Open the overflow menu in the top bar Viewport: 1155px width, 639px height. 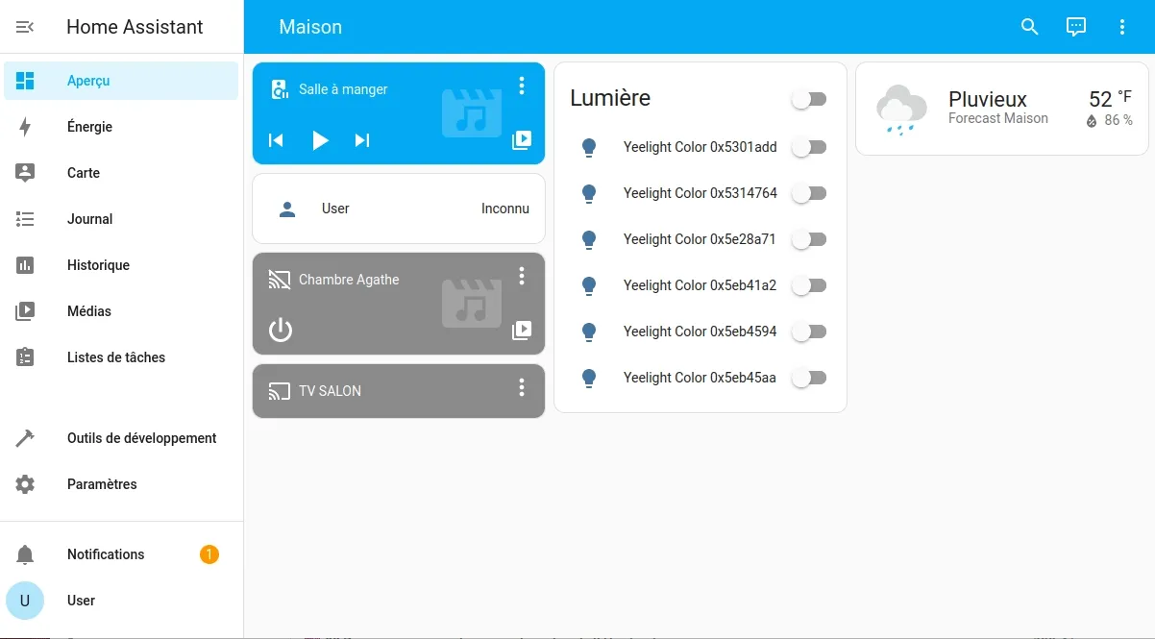(1121, 27)
